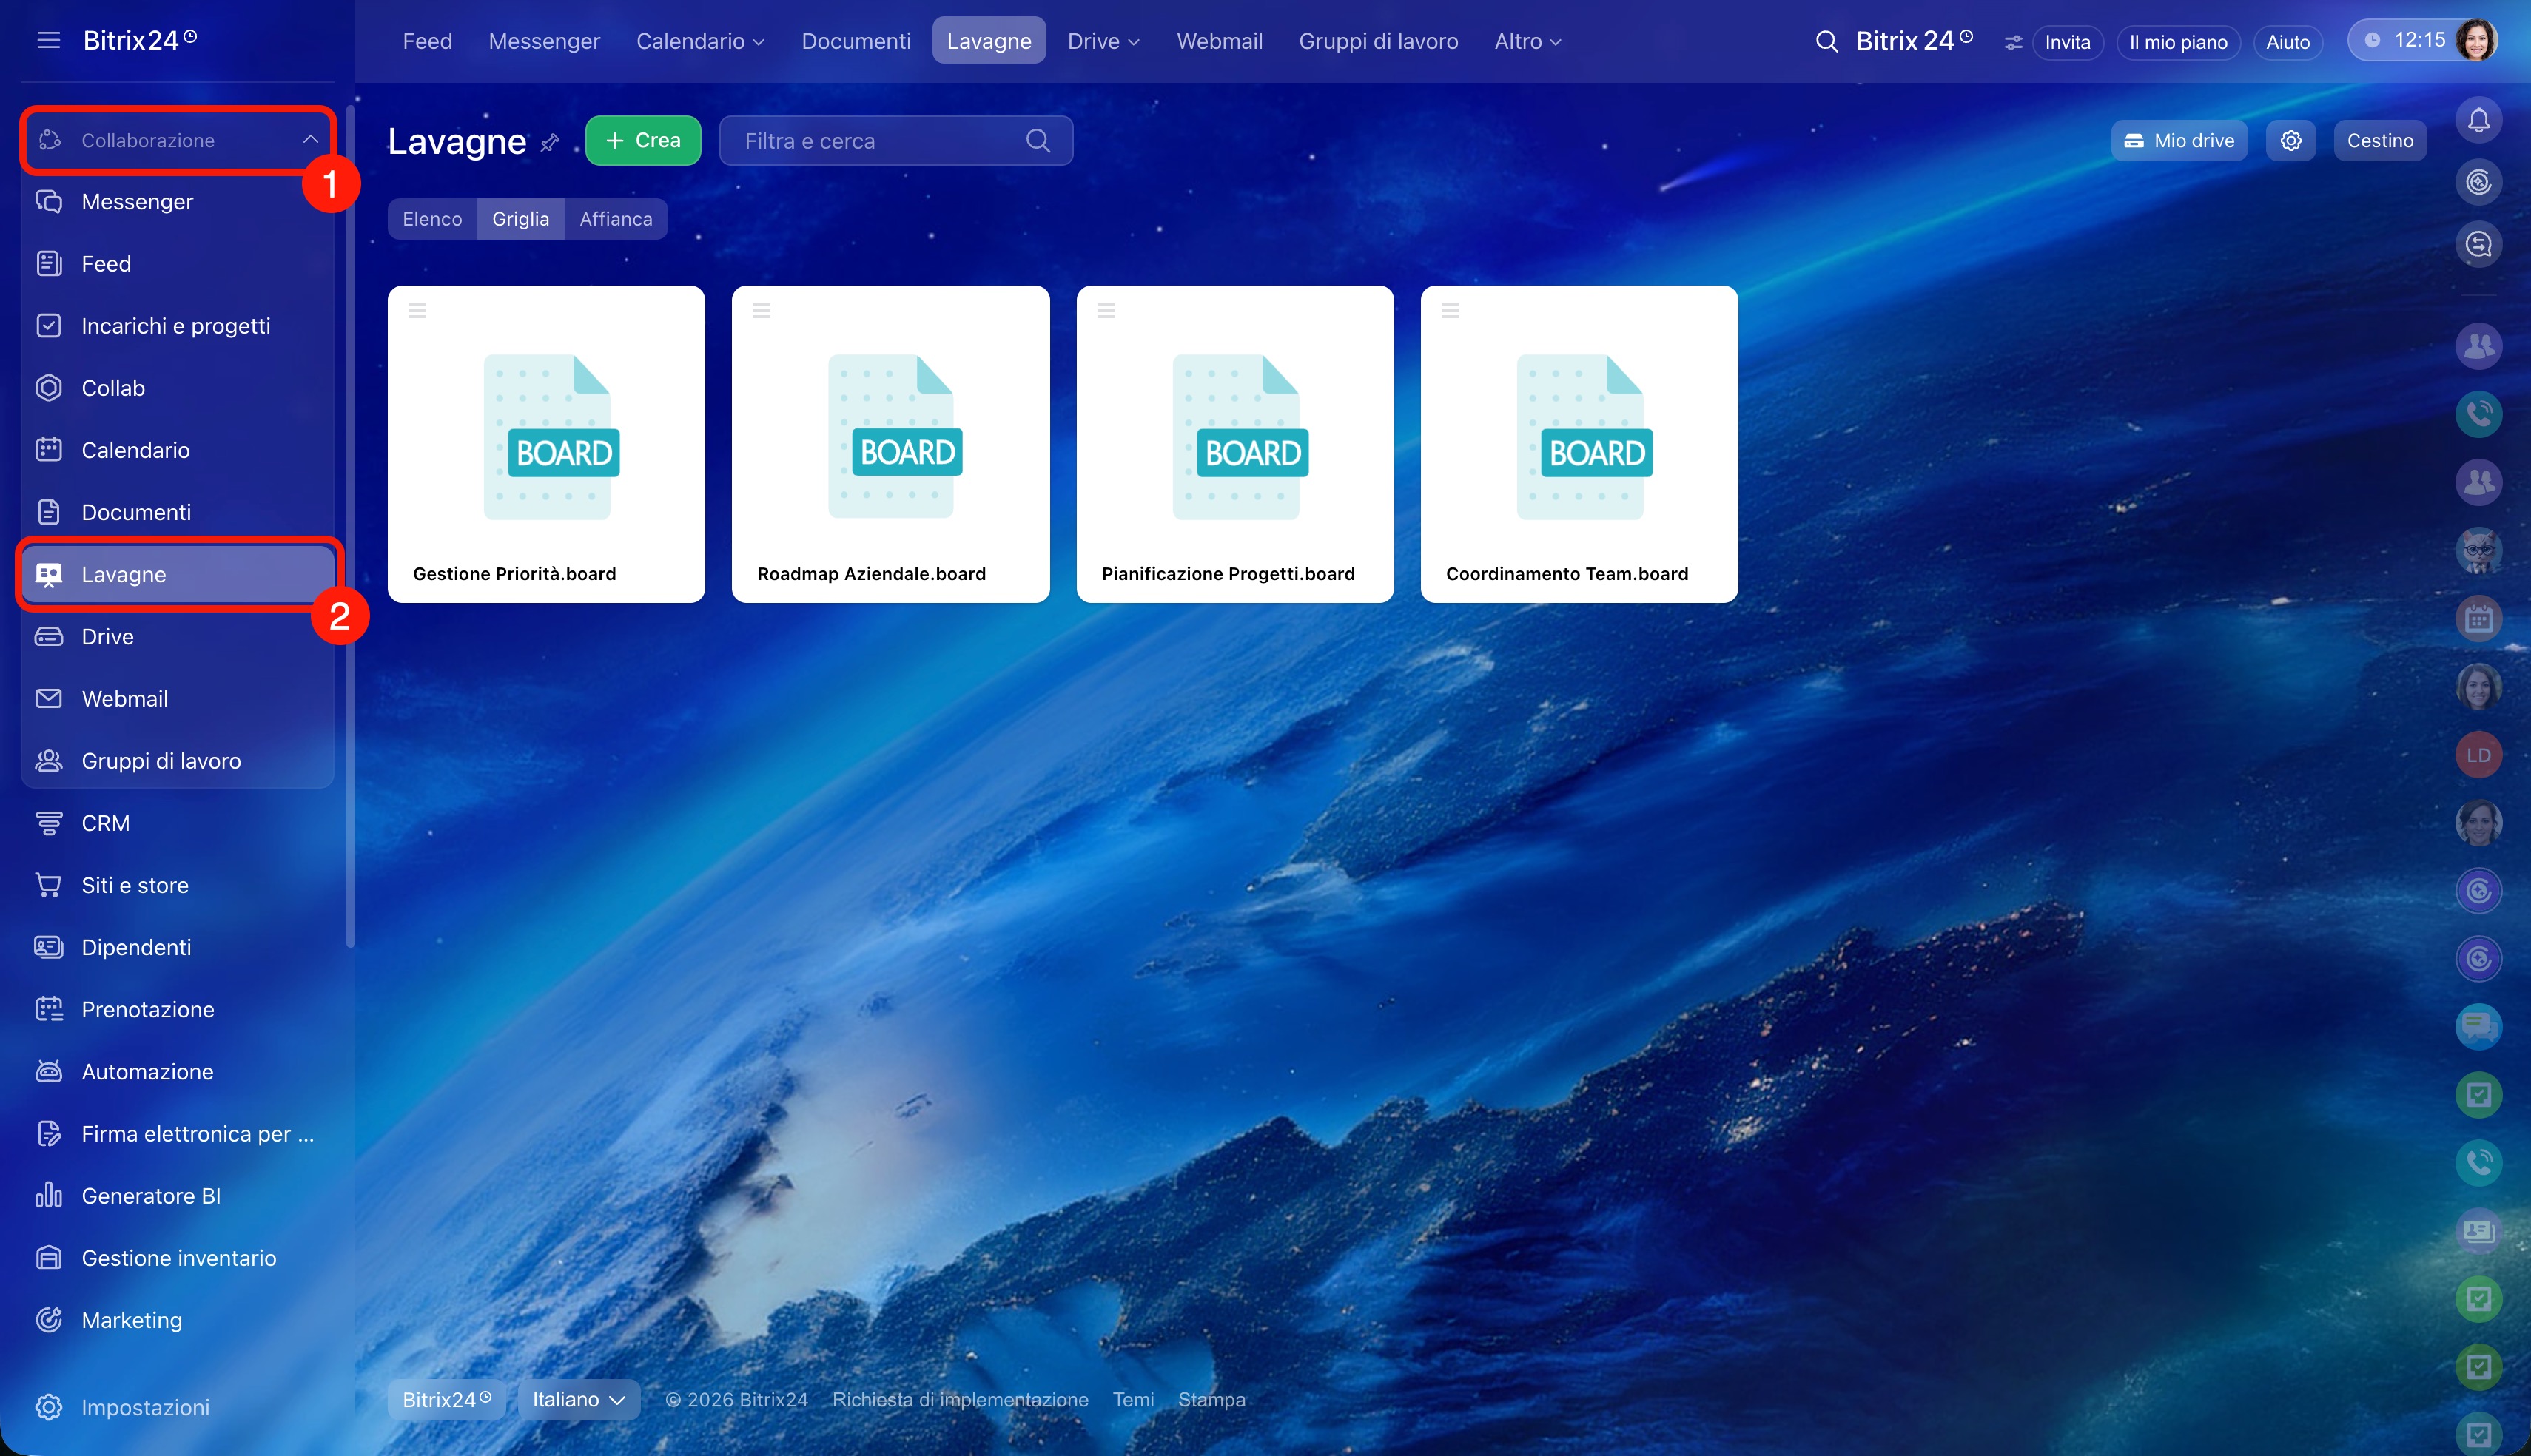Viewport: 2531px width, 1456px height.
Task: Click the Aiuto button
Action: click(x=2287, y=42)
